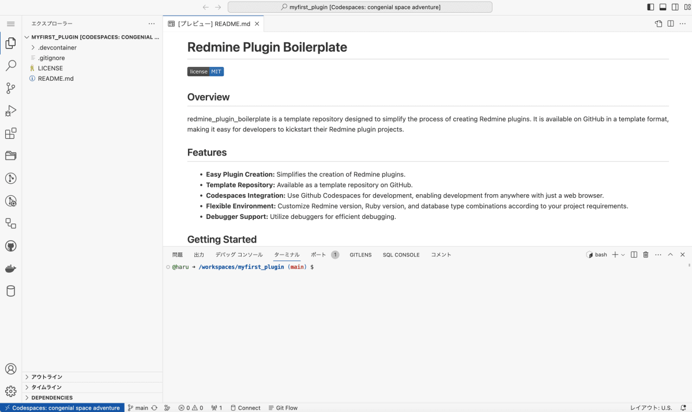
Task: Click the Codespaces remote indicator in status bar
Action: 62,407
